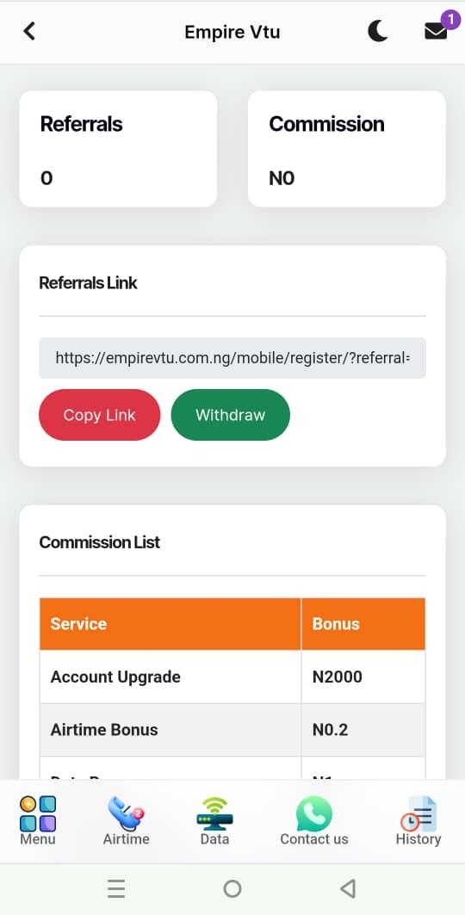Select the referral link URL field
This screenshot has height=915, width=465.
click(x=232, y=358)
